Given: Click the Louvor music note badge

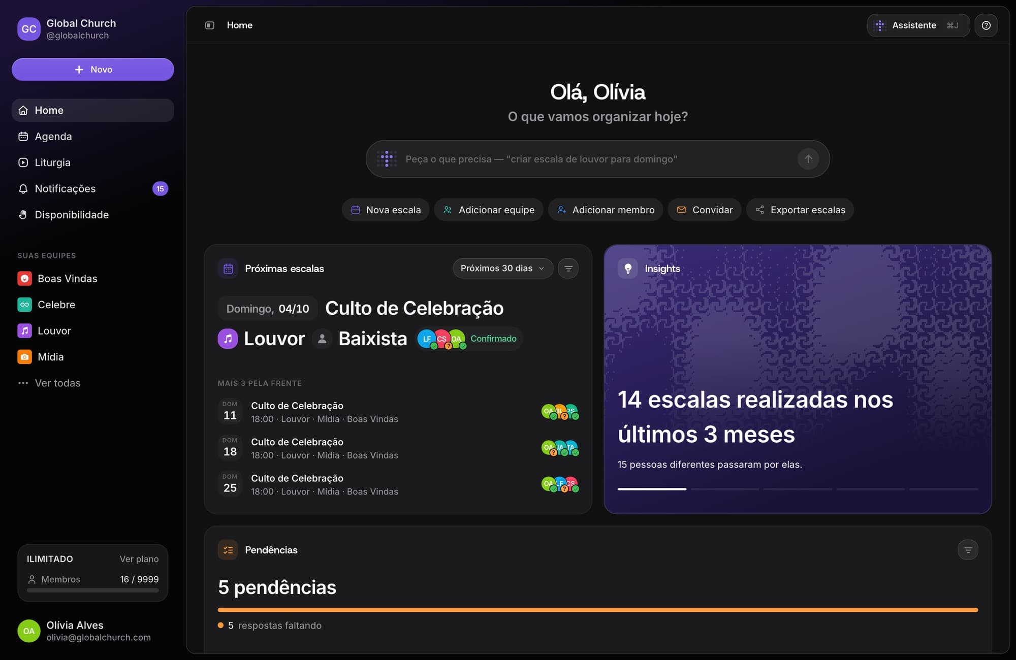Looking at the screenshot, I should coord(228,339).
